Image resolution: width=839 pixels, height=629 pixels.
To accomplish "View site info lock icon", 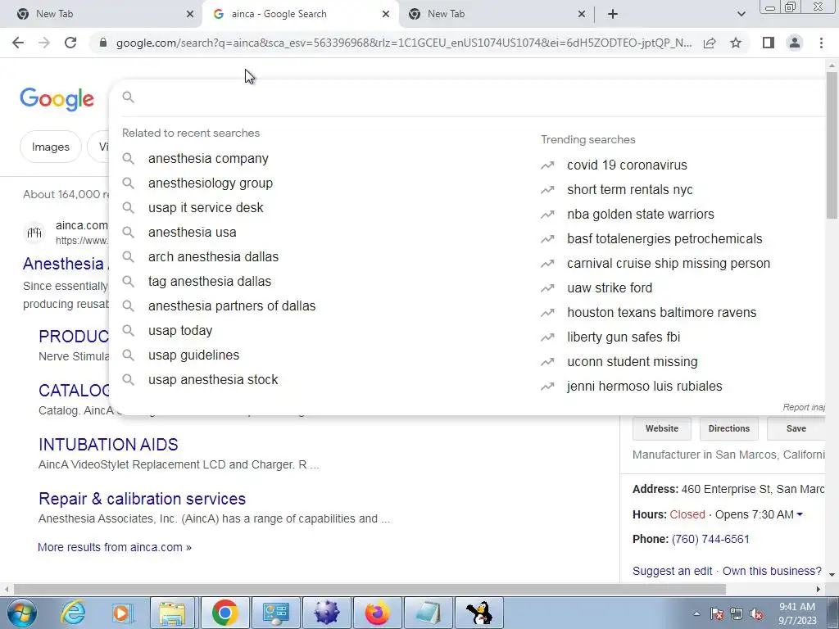I will [103, 43].
